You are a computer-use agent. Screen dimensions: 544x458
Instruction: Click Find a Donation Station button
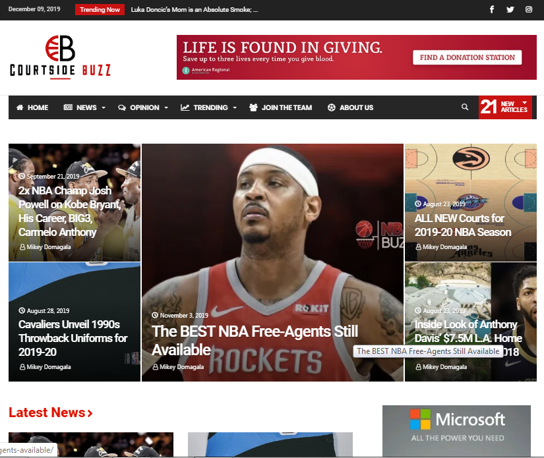coord(467,57)
